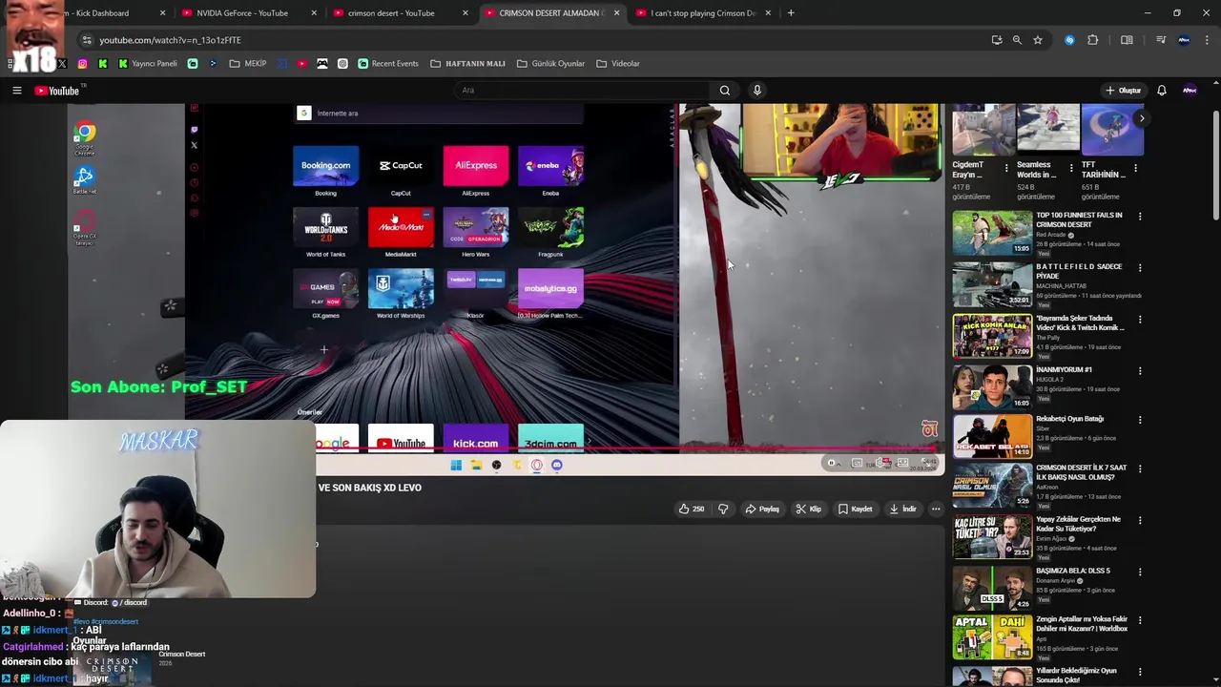Click the YouTube logo home link
Viewport: 1221px width, 687px height.
click(57, 91)
